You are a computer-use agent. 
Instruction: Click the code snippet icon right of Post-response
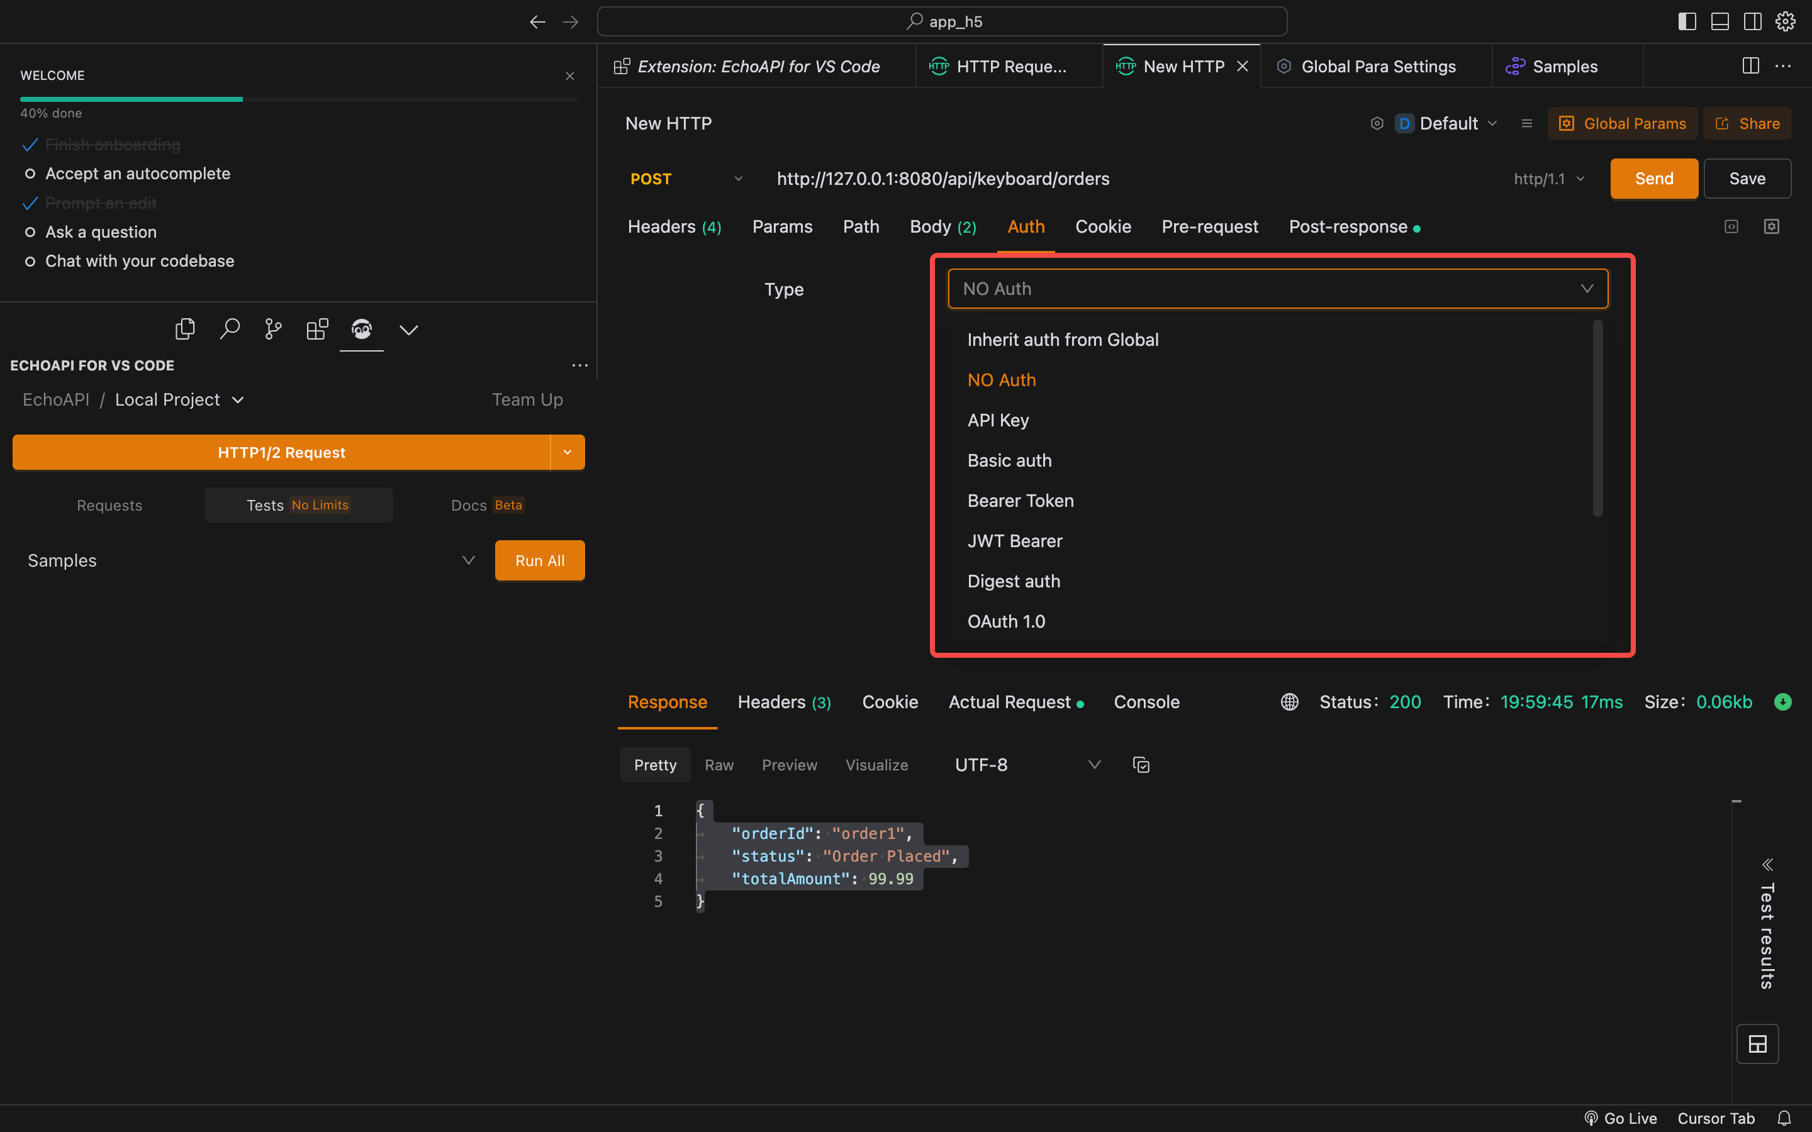pos(1731,226)
